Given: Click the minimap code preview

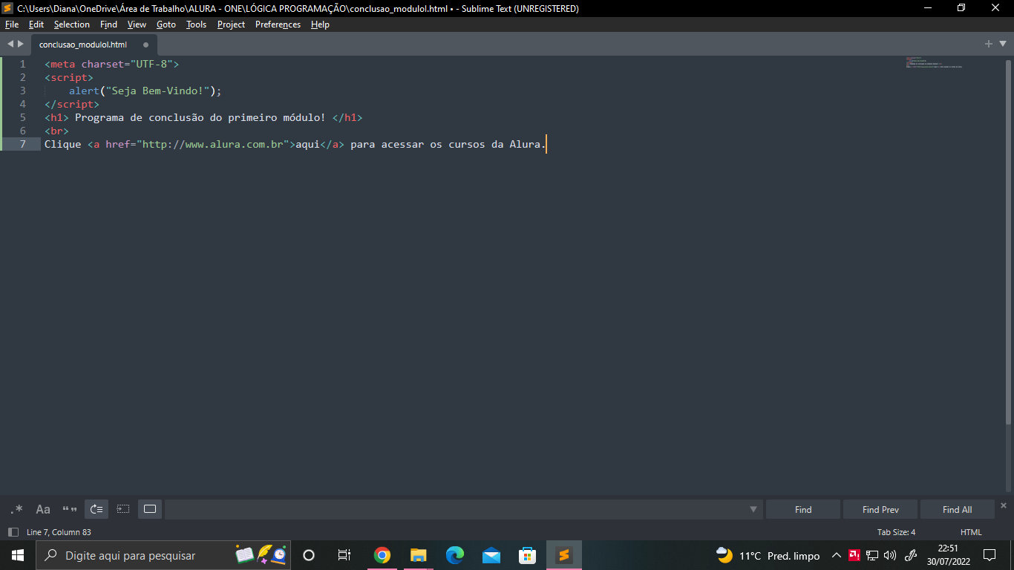Looking at the screenshot, I should pyautogui.click(x=934, y=62).
